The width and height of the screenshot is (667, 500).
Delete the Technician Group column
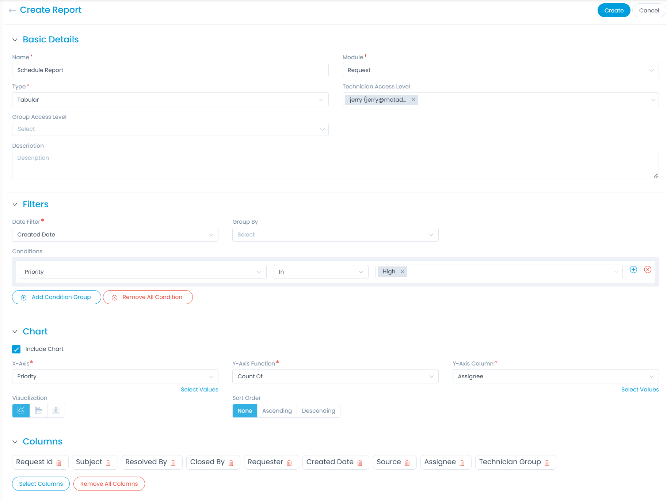pos(547,463)
